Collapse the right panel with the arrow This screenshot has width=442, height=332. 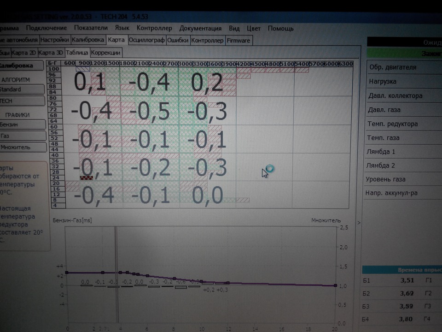[x=359, y=222]
